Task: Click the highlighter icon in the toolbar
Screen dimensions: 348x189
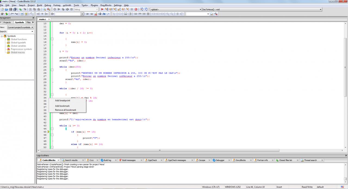Action: (96, 14)
